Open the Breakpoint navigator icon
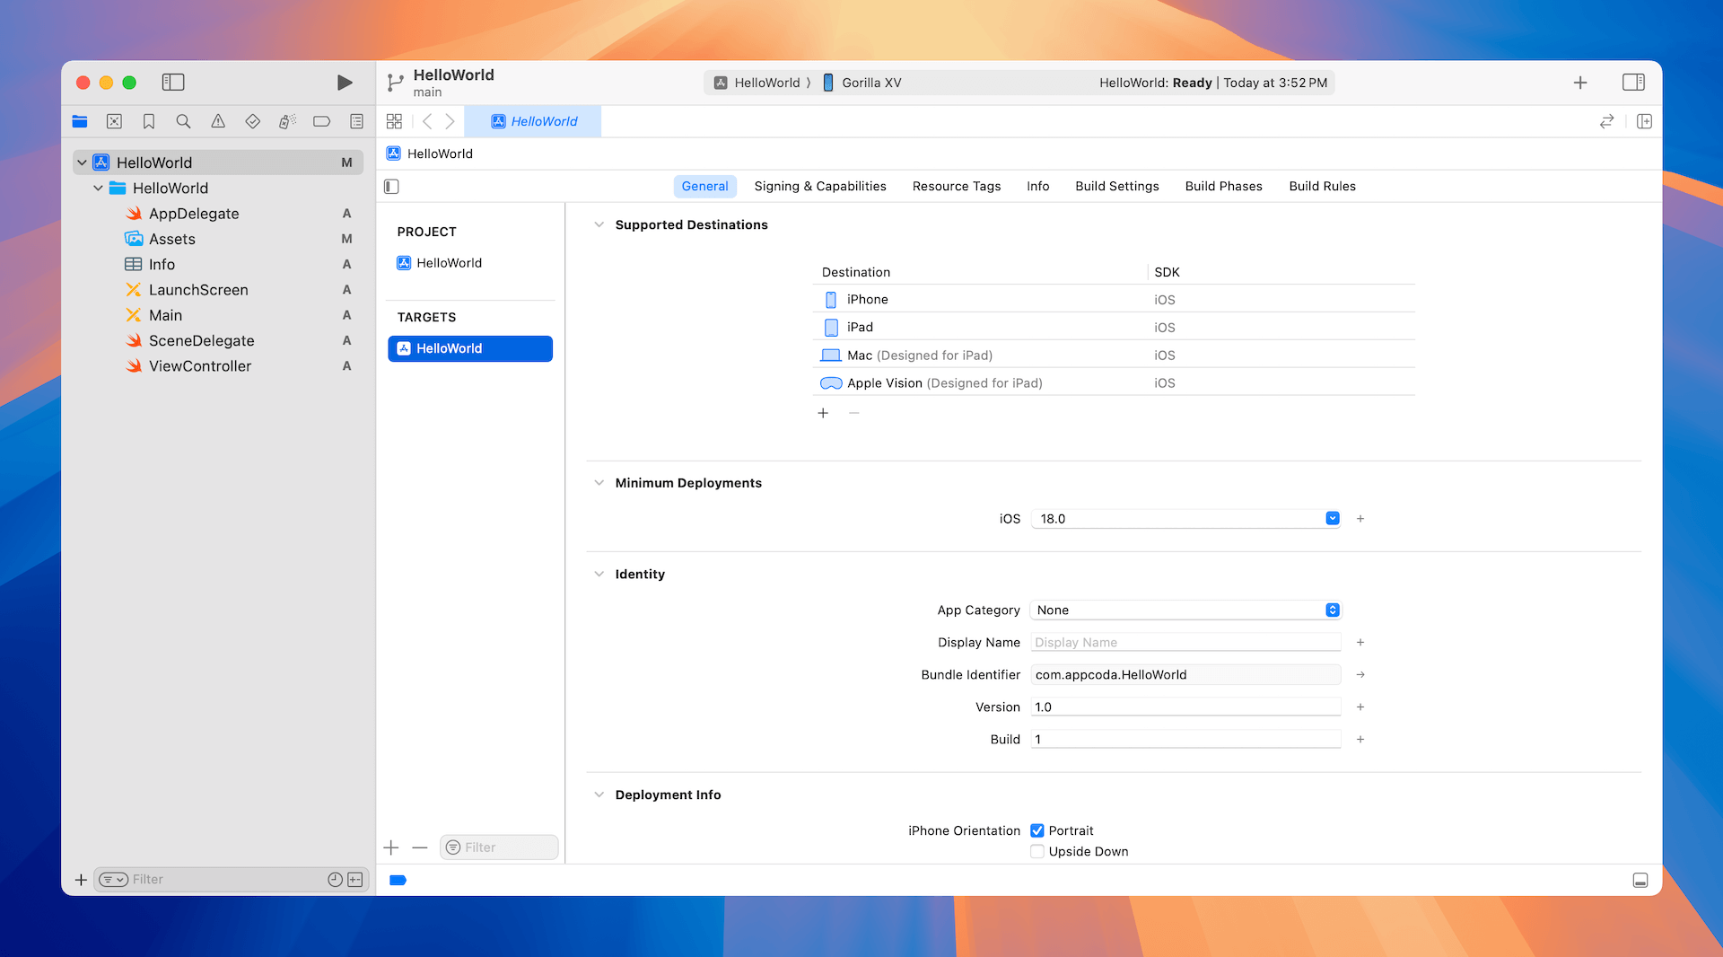The width and height of the screenshot is (1723, 957). point(321,121)
